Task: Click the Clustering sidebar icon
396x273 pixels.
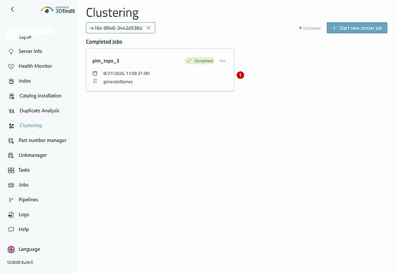Action: 12,126
